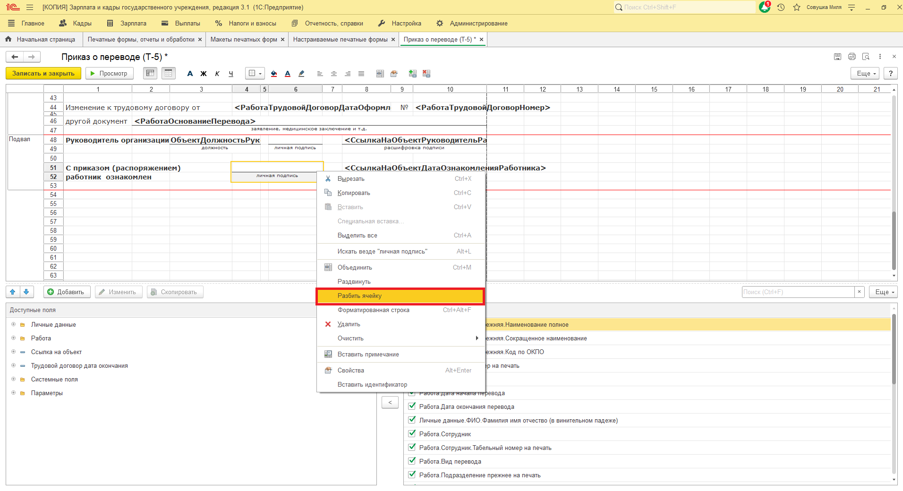Image resolution: width=903 pixels, height=491 pixels.
Task: Select Копировать from the context menu
Action: coord(400,193)
